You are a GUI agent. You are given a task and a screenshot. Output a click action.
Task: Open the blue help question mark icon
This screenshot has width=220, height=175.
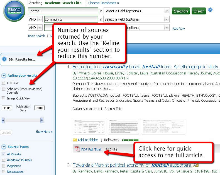(210, 10)
